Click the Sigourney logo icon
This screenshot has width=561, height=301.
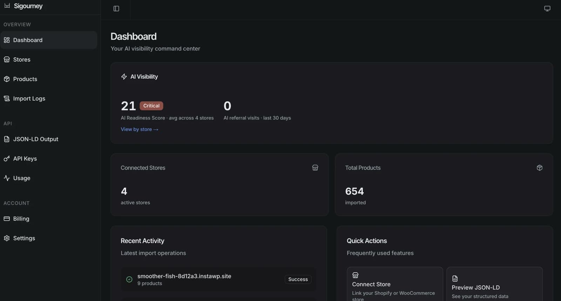click(7, 6)
